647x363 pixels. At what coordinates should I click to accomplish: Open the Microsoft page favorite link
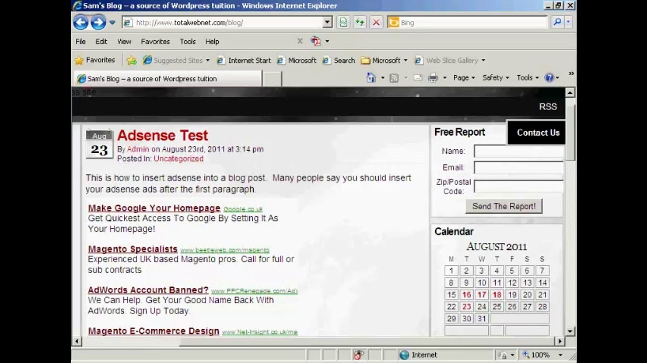click(x=296, y=60)
